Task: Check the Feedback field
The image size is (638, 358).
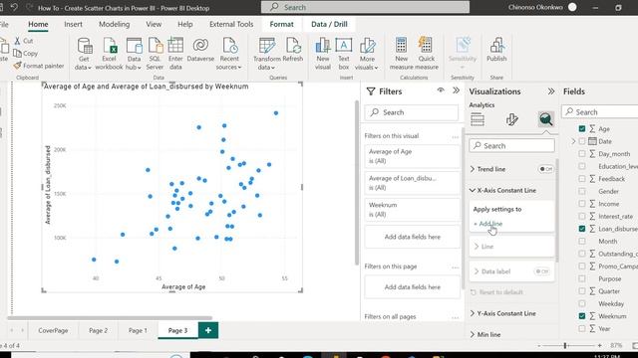Action: tap(582, 179)
